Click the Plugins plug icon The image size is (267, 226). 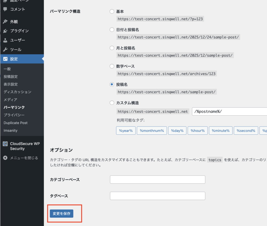click(x=5, y=31)
